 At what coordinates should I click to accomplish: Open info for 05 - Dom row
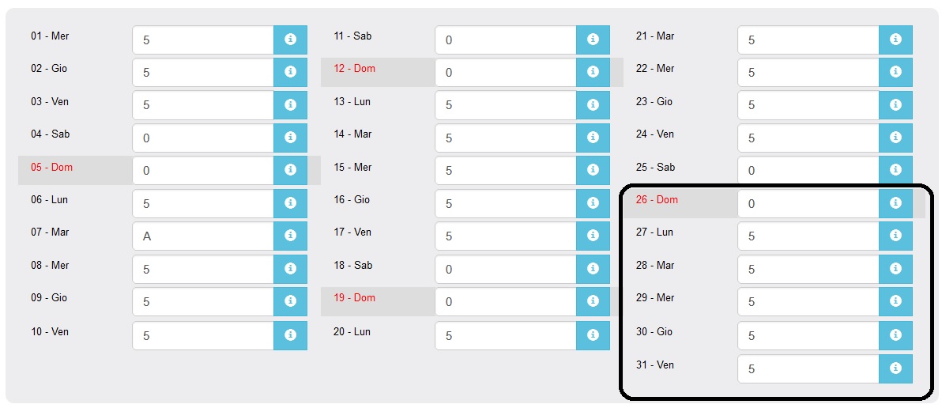[x=290, y=170]
